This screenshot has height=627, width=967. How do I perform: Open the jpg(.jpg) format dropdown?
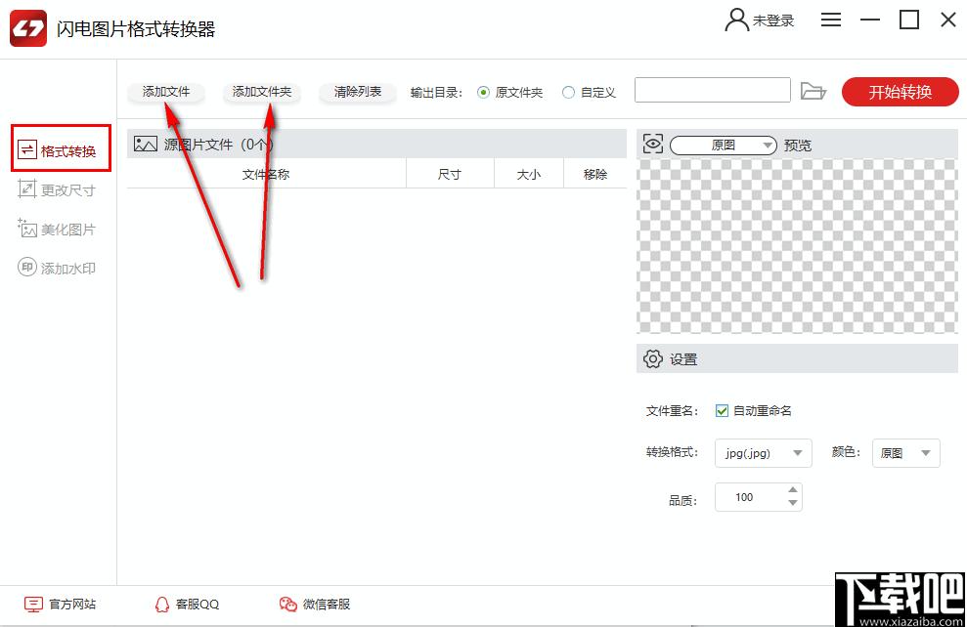coord(763,453)
